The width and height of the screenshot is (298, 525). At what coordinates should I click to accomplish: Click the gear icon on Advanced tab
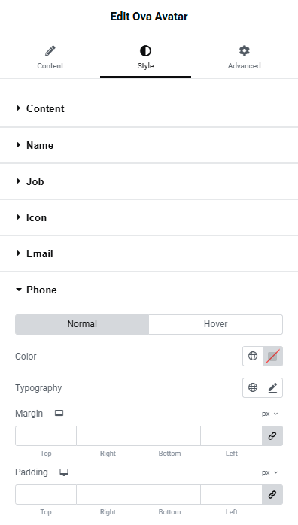[x=244, y=51]
